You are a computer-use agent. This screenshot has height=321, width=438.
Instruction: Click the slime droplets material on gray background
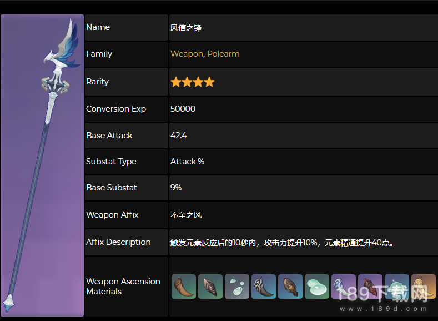point(237,287)
